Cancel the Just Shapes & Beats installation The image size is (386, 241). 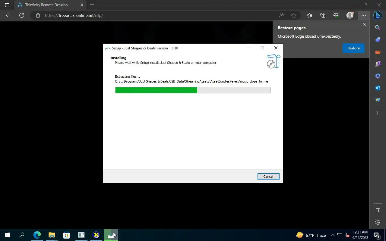tap(268, 177)
